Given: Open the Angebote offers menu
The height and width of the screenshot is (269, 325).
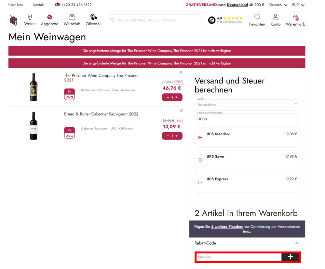Looking at the screenshot, I should pos(49,20).
